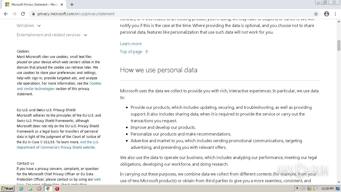Screen dimensions: 341x192
Task: Open a new tab with plus button
Action: tap(72, 5)
